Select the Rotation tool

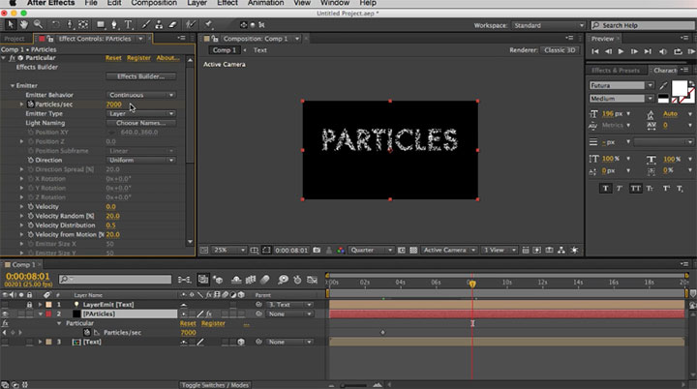(x=55, y=25)
